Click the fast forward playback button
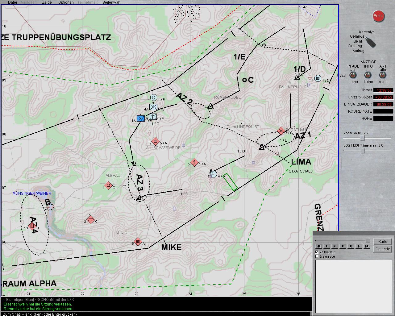395x316 pixels. point(367,246)
